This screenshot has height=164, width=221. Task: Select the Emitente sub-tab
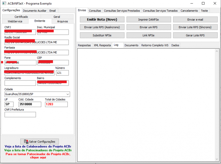pyautogui.click(x=40, y=21)
